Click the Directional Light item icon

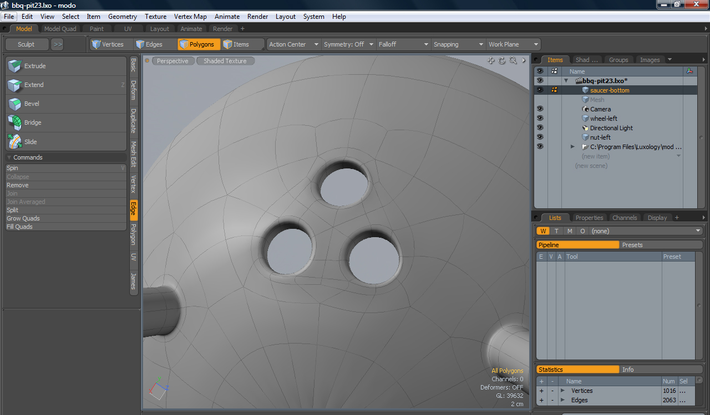585,128
